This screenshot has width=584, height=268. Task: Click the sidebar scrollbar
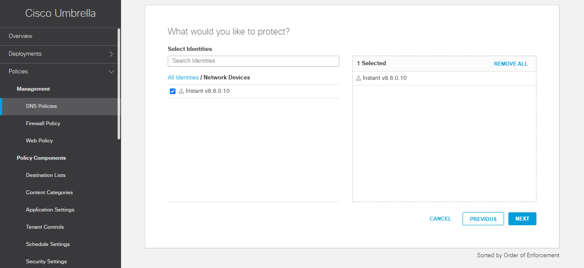point(119,84)
